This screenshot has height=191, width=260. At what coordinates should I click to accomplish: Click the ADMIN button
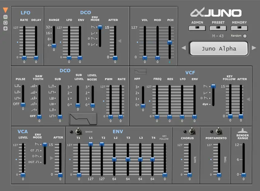click(197, 28)
